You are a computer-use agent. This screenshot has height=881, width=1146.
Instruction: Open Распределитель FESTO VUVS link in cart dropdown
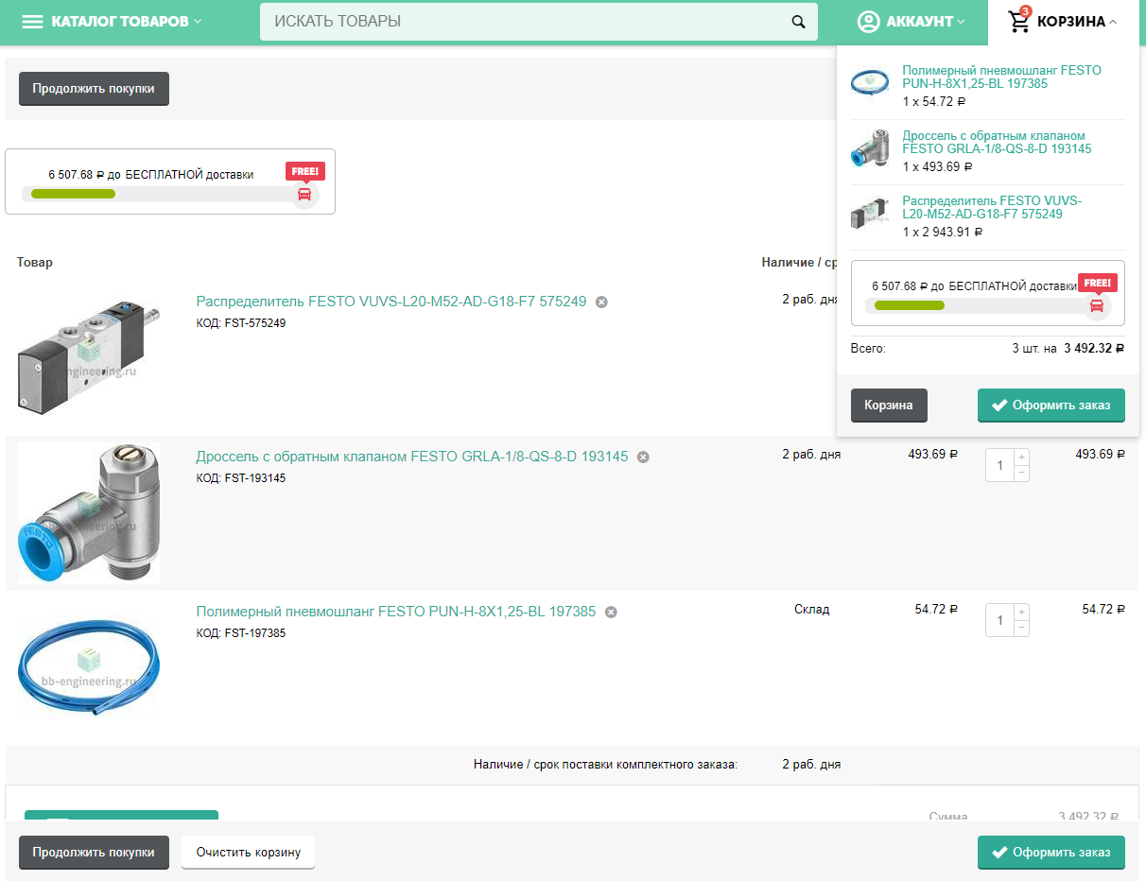[992, 207]
